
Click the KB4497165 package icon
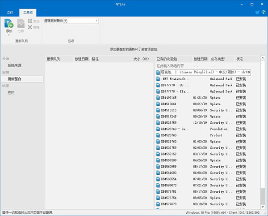pyautogui.click(x=158, y=98)
